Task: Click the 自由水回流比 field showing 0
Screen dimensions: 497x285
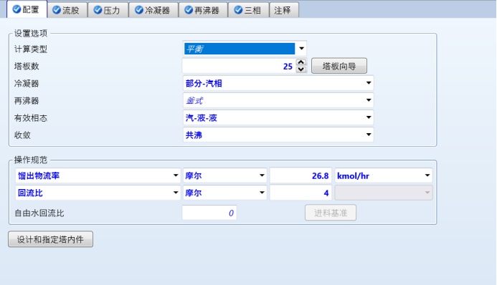Action: click(209, 213)
